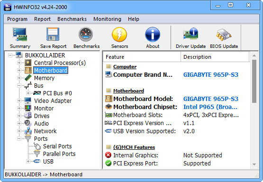Click the Motherboard tree icon
This screenshot has width=263, height=182.
coord(28,70)
